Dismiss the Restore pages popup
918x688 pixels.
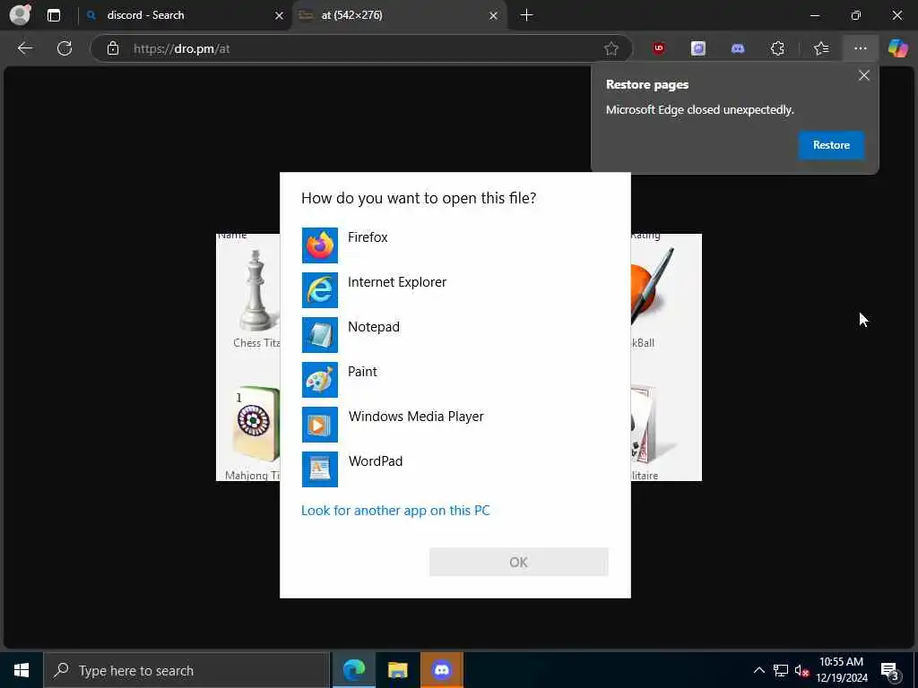[863, 75]
